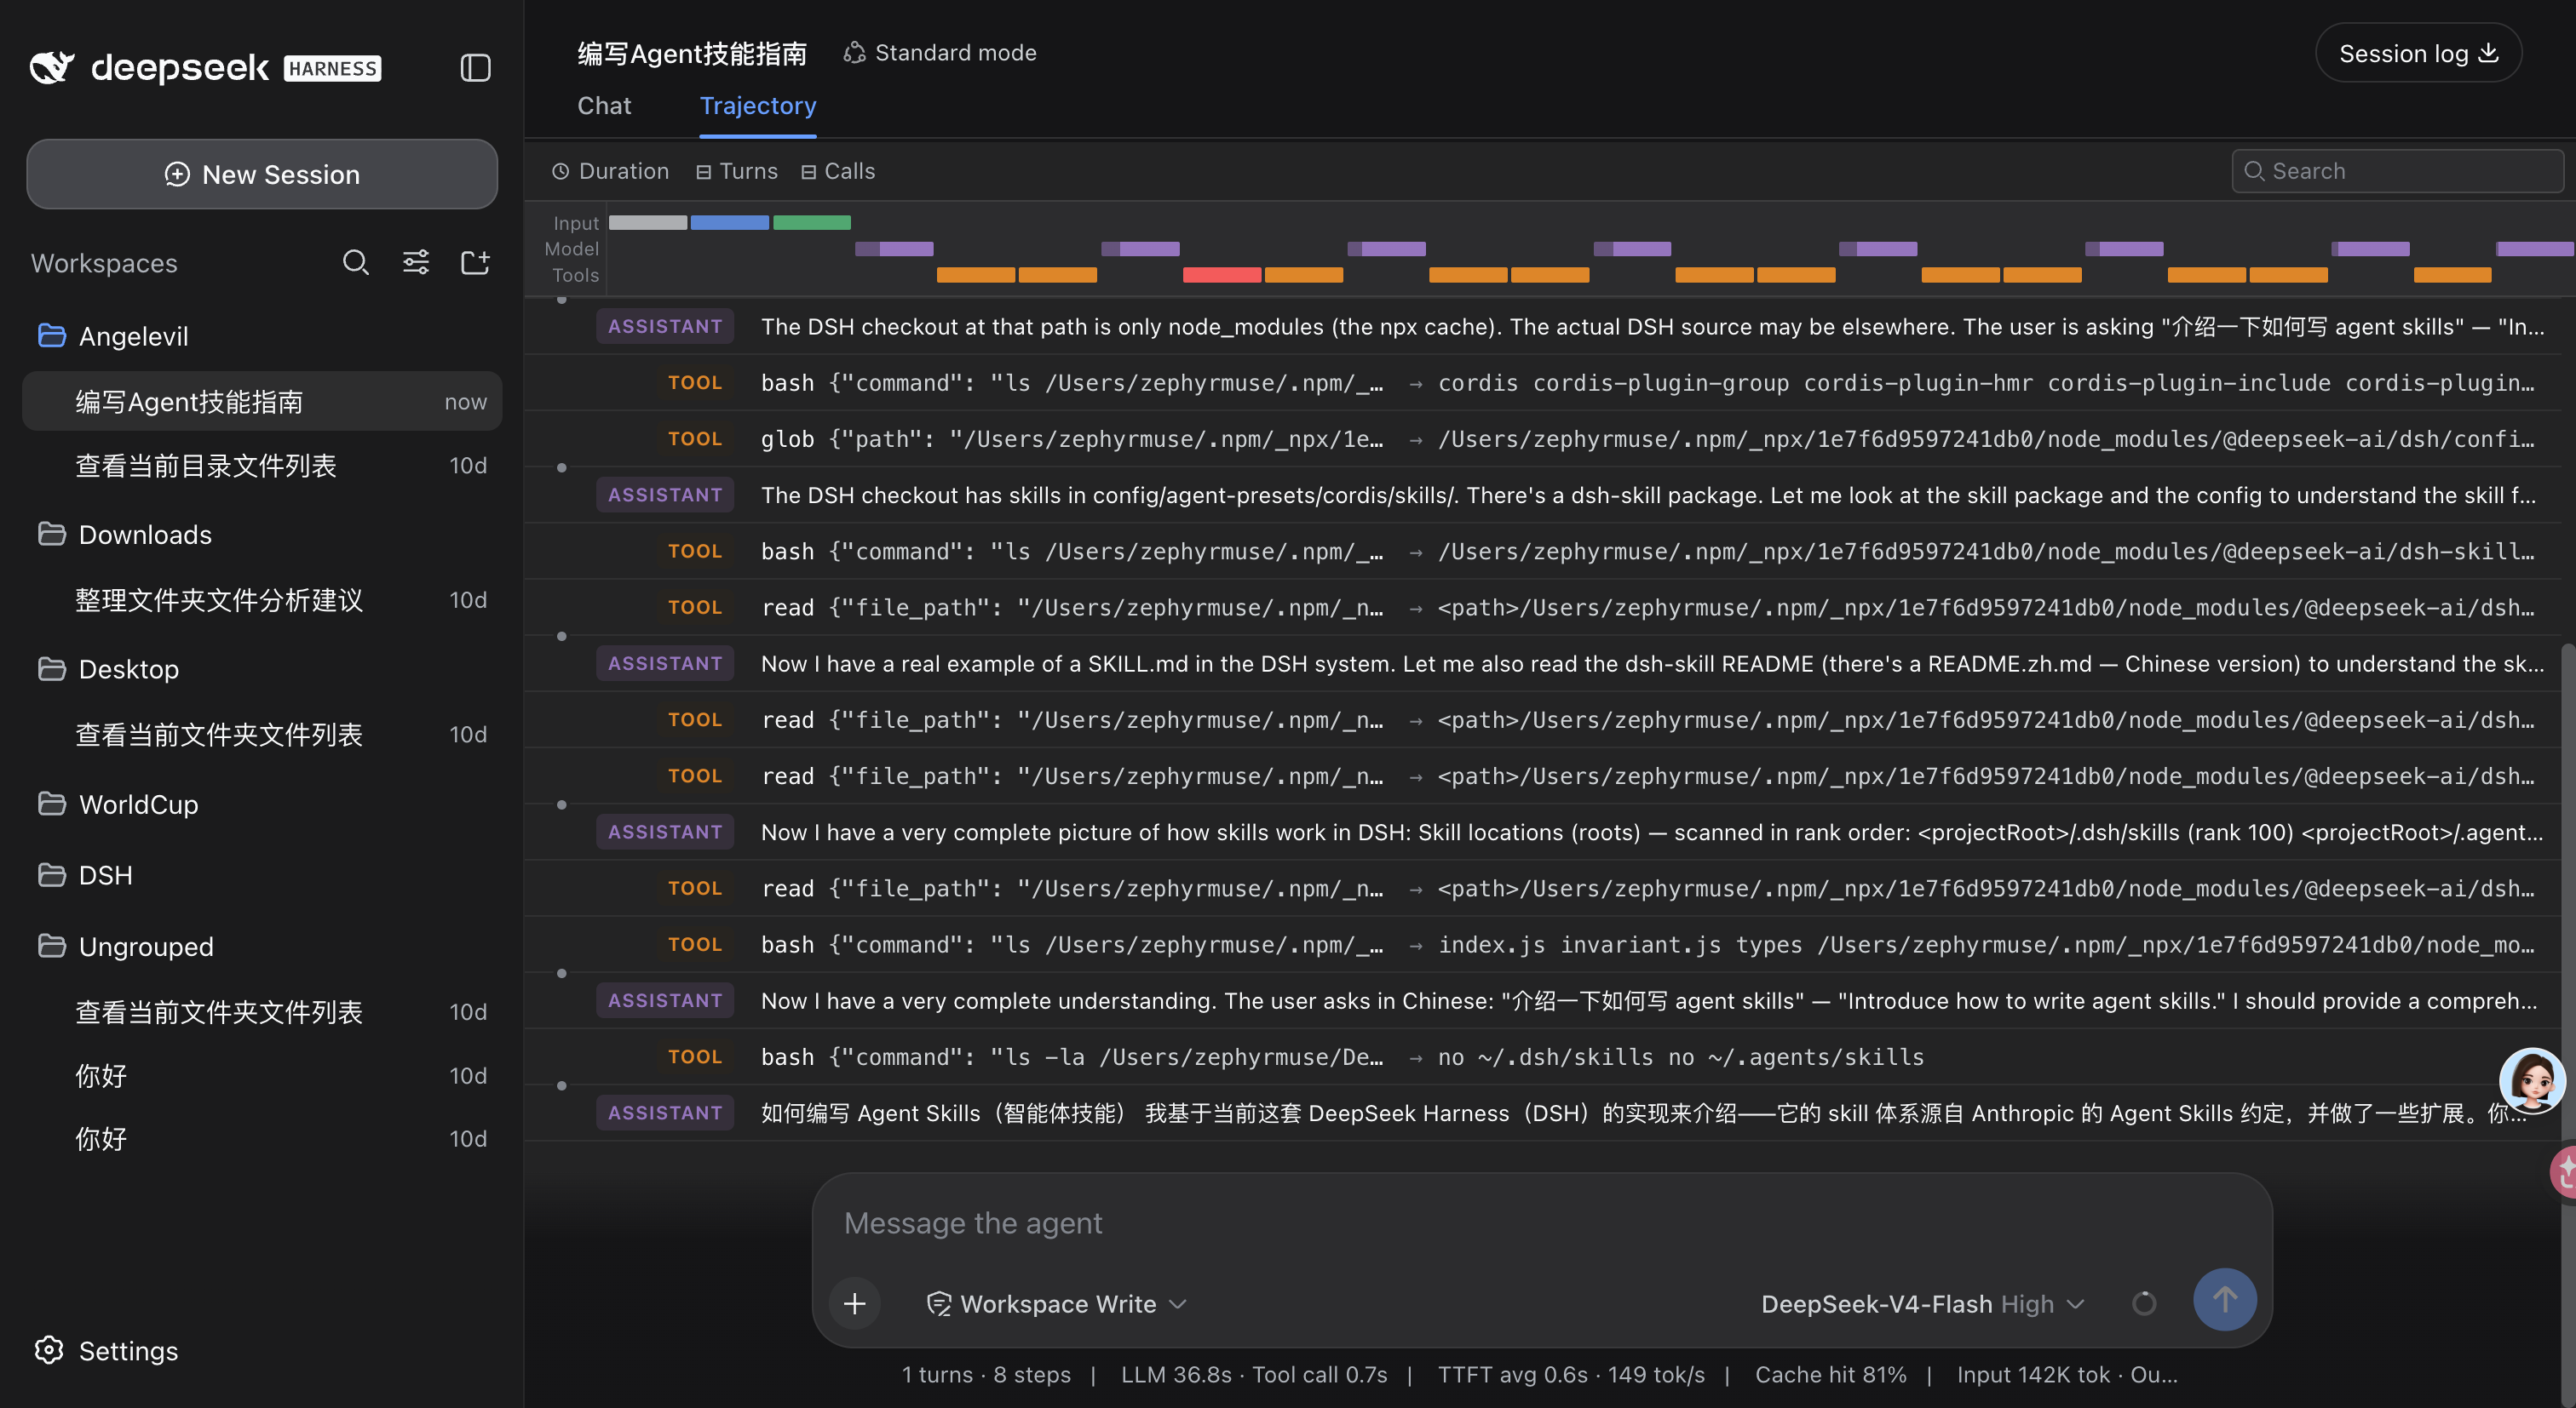2576x1408 pixels.
Task: Click the Message the agent input
Action: (1540, 1223)
